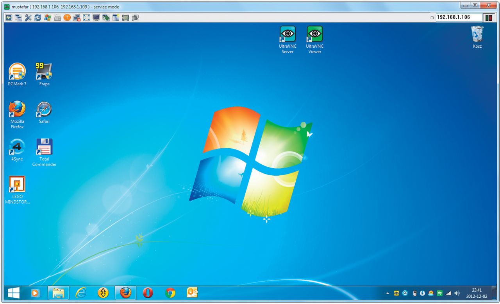The image size is (500, 304).
Task: Select the UltraVNC Server desktop shortcut
Action: [287, 40]
